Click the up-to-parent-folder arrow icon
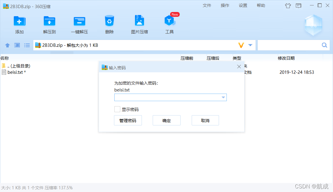 (x=7, y=45)
